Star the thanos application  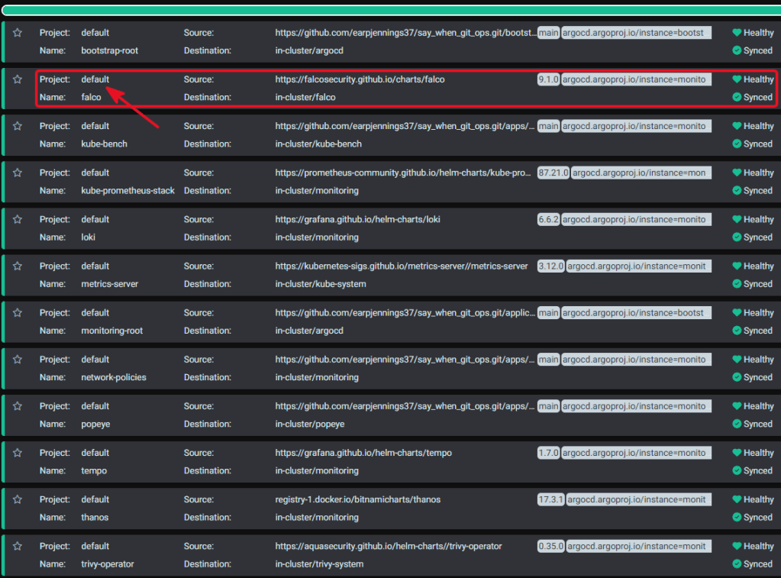18,499
